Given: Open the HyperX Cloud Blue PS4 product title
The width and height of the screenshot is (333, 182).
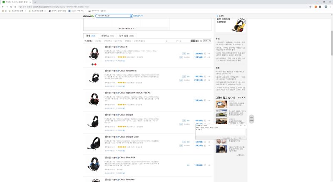Looking at the screenshot, I should (x=120, y=157).
